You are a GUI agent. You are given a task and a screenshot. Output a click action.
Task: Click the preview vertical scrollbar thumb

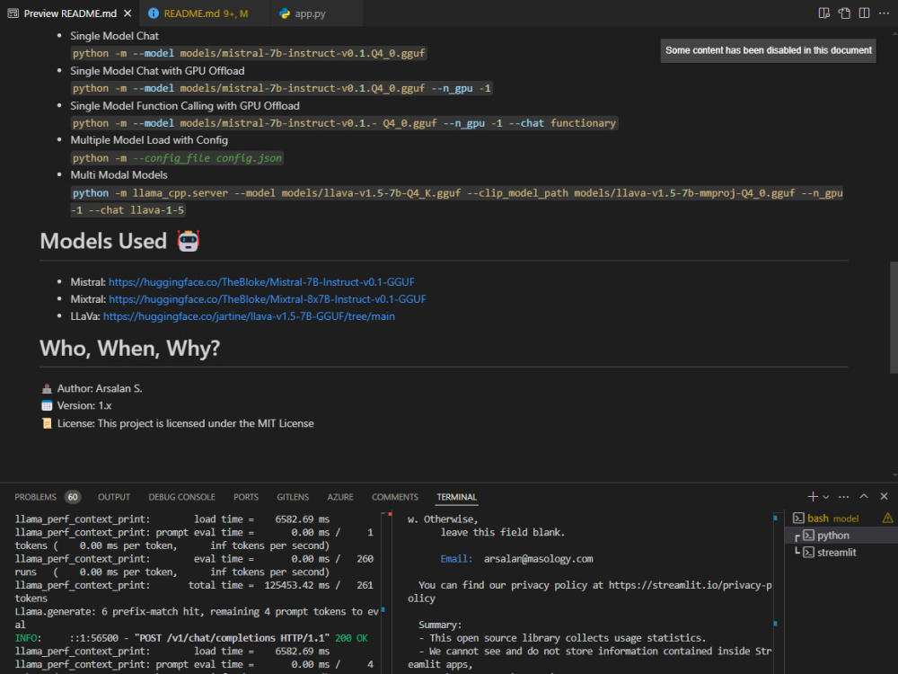click(894, 318)
